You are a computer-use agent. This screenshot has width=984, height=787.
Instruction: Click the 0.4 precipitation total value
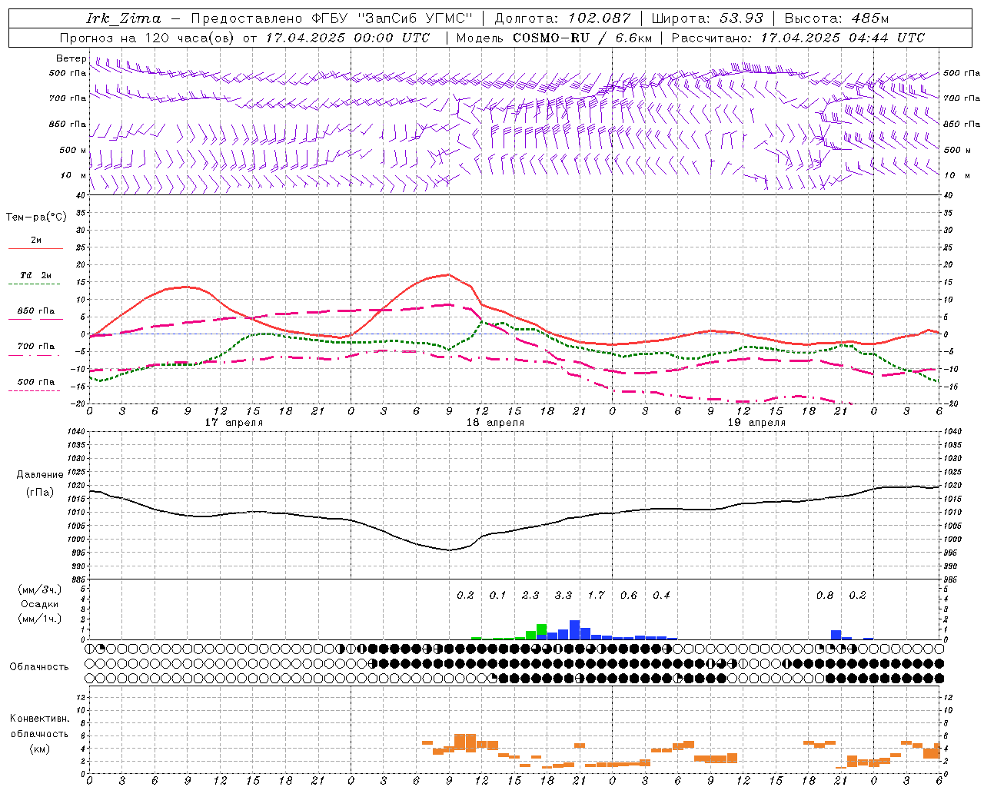(x=661, y=596)
